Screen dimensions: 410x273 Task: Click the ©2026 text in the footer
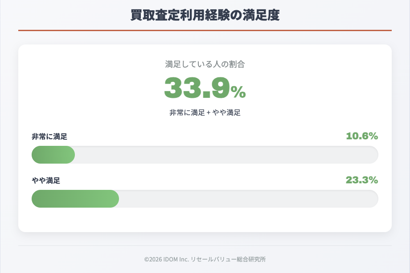(x=152, y=259)
